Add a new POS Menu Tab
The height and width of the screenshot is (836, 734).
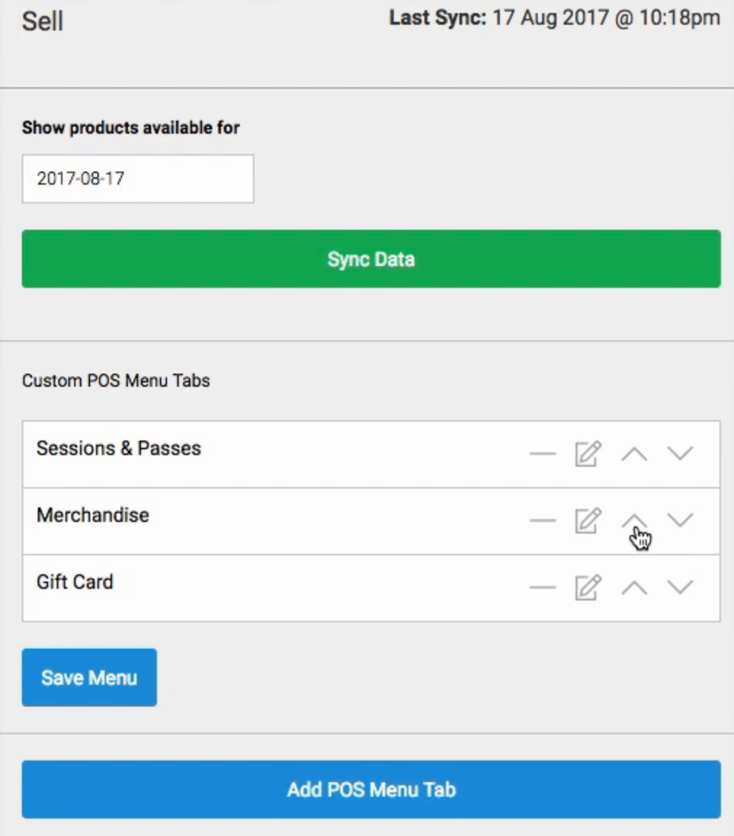tap(371, 789)
